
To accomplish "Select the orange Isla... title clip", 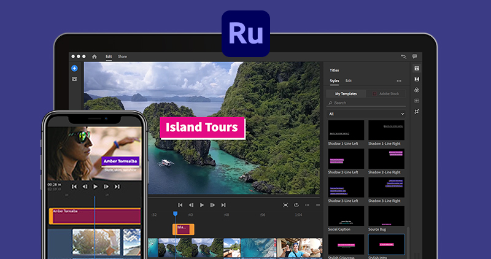I will pos(183,230).
